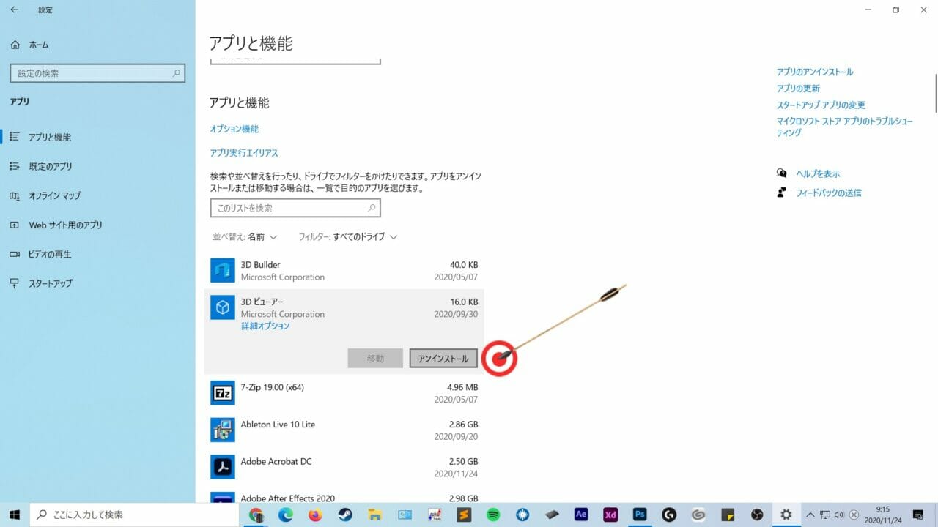Click the Ableton Live app icon
938x527 pixels.
pos(223,430)
